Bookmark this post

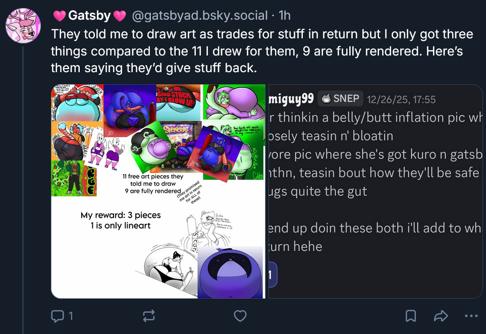pos(411,316)
